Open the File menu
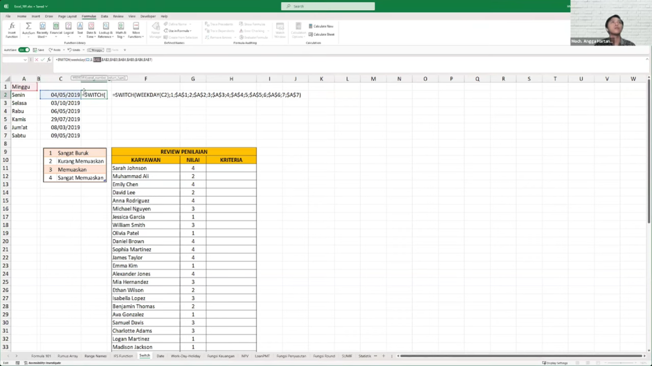 click(8, 16)
